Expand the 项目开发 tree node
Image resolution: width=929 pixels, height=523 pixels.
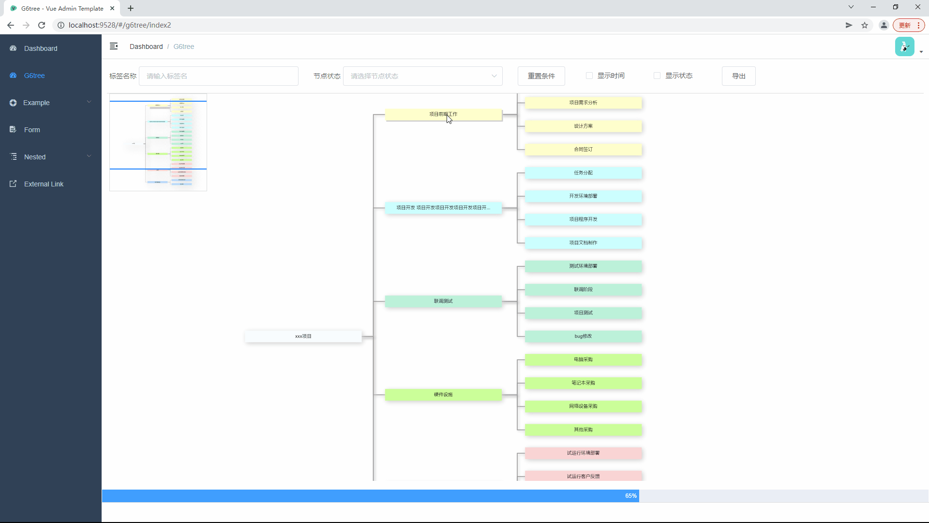click(443, 208)
